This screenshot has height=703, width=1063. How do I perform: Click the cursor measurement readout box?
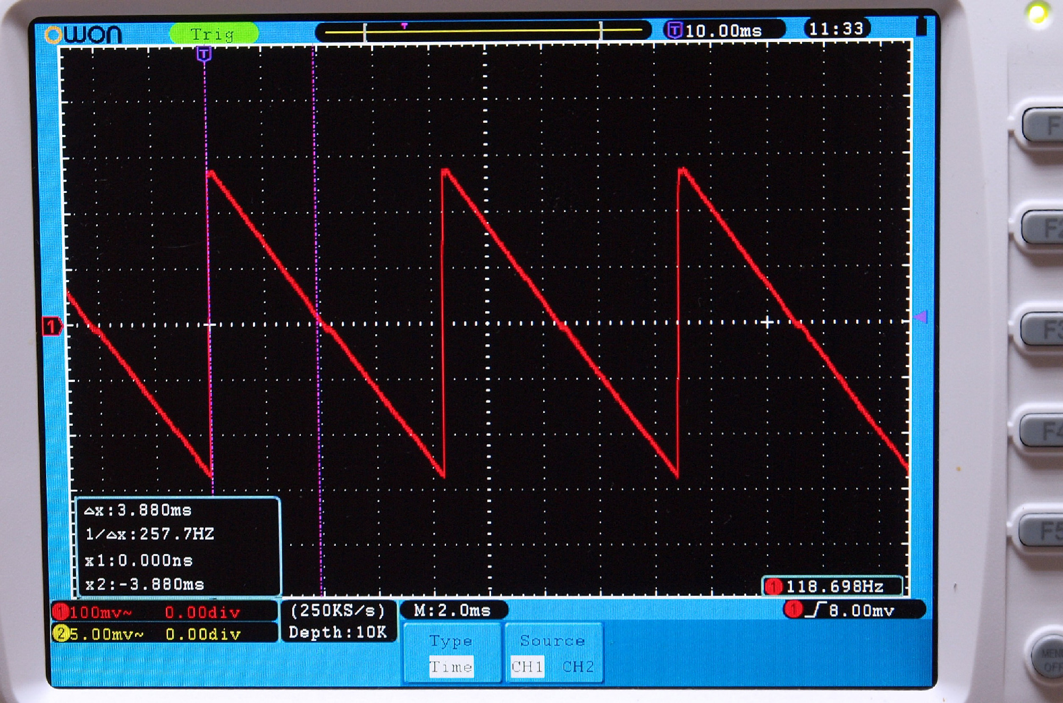pos(178,547)
